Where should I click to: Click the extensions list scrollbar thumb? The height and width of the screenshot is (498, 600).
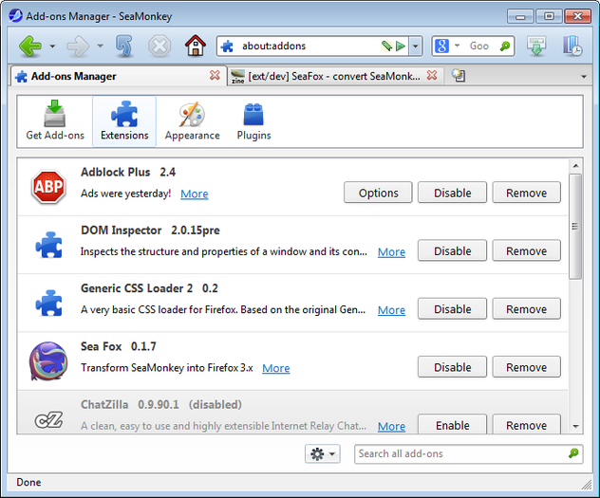click(x=575, y=227)
